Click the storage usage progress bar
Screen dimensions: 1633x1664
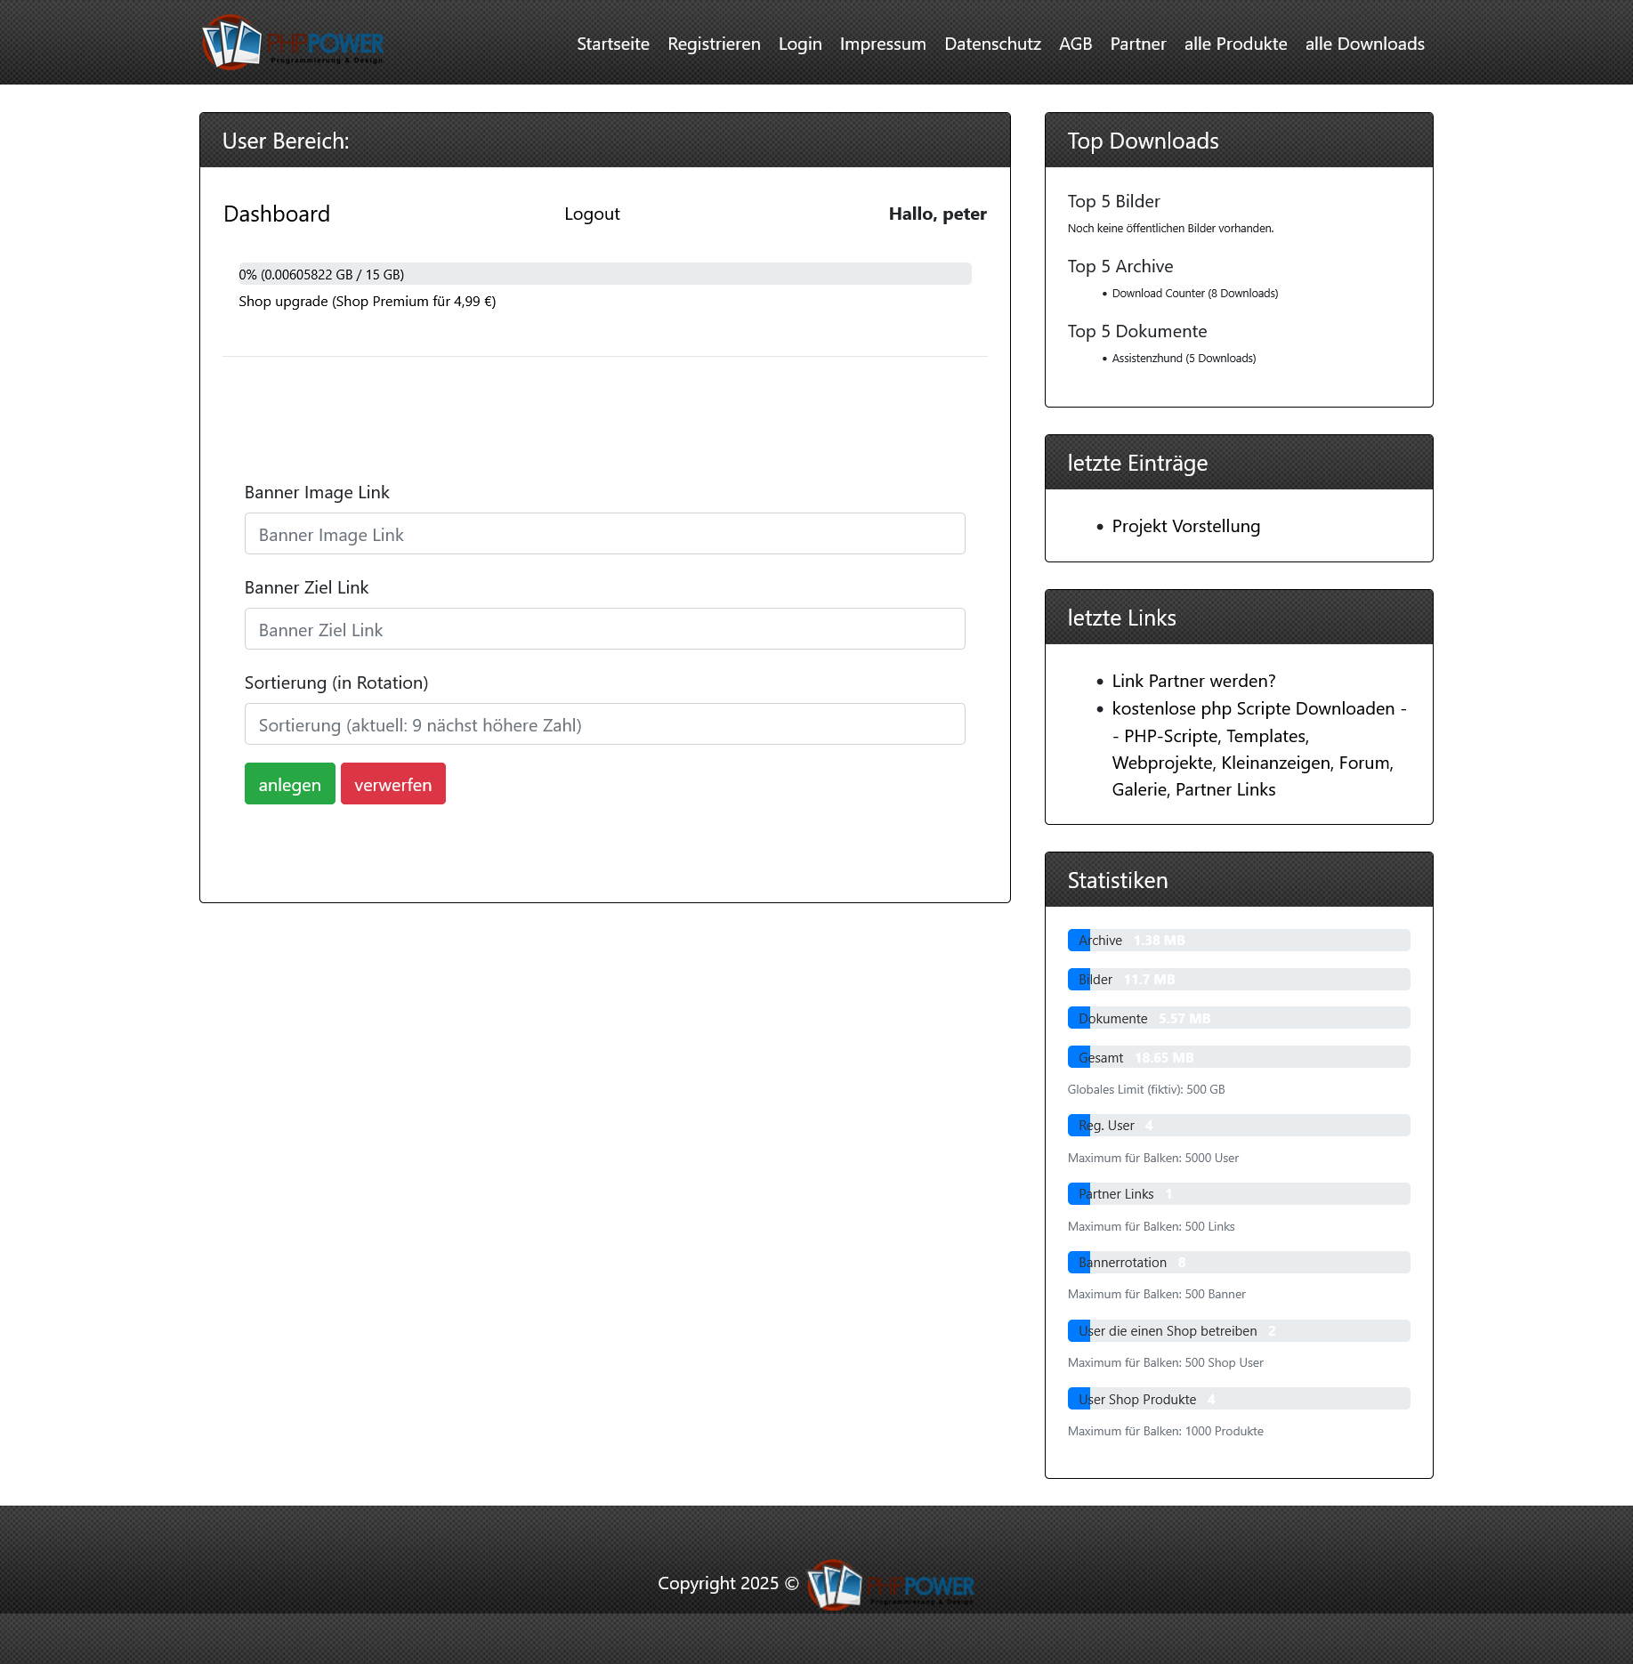[604, 274]
